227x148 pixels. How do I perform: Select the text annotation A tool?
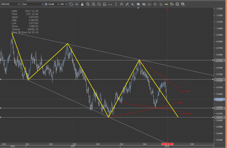click(x=132, y=4)
